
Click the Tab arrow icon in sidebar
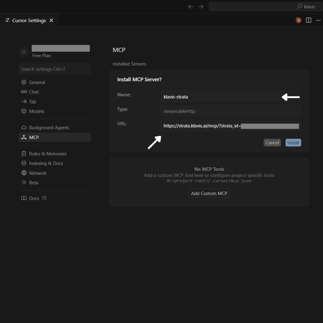tap(24, 101)
